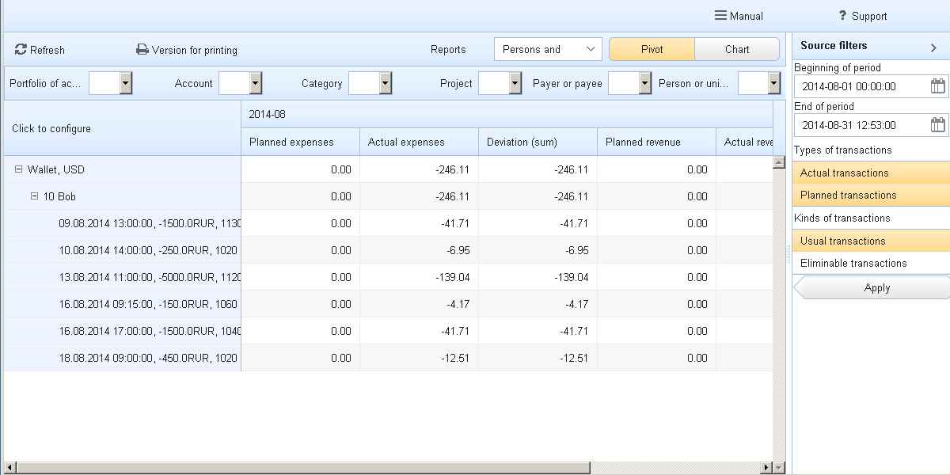This screenshot has width=950, height=475.
Task: Open calendar for End of period
Action: click(x=937, y=125)
